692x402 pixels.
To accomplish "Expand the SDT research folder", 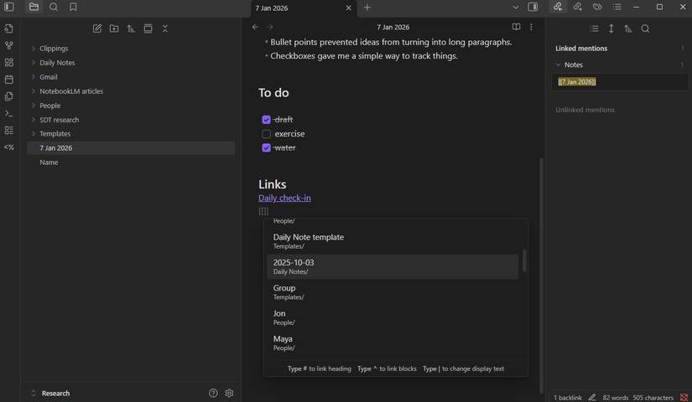I will point(34,120).
